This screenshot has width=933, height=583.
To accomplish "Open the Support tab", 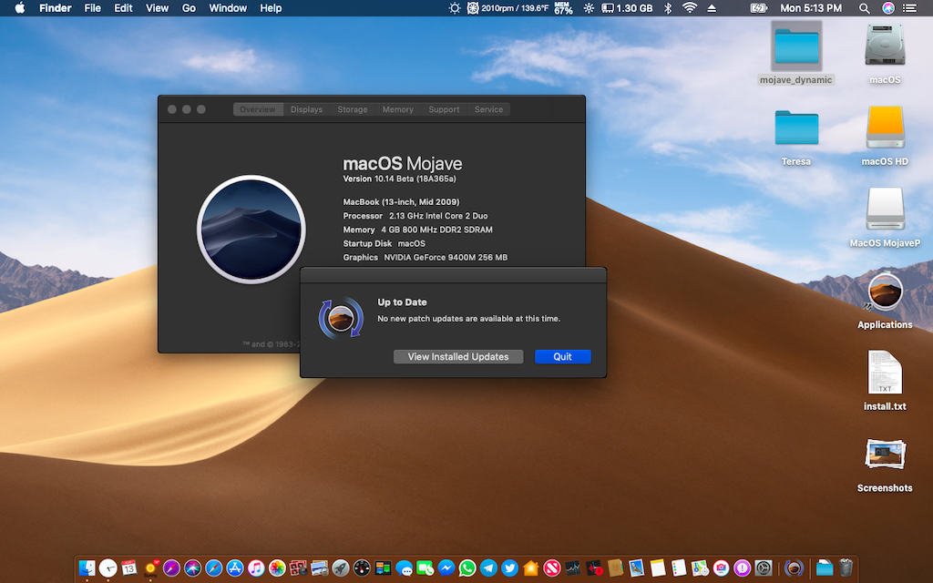I will click(444, 109).
